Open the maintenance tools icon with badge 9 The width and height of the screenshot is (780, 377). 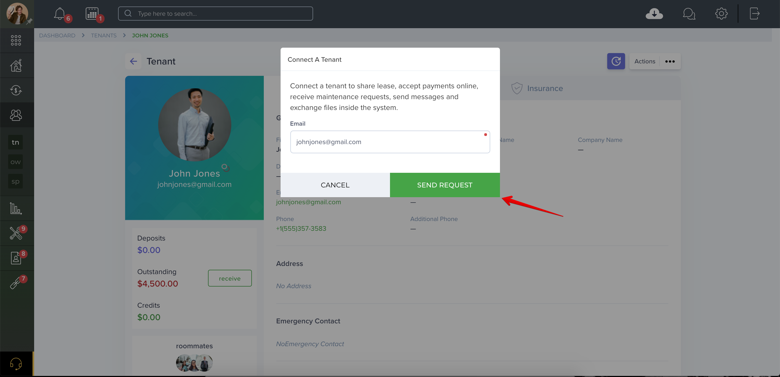[16, 233]
